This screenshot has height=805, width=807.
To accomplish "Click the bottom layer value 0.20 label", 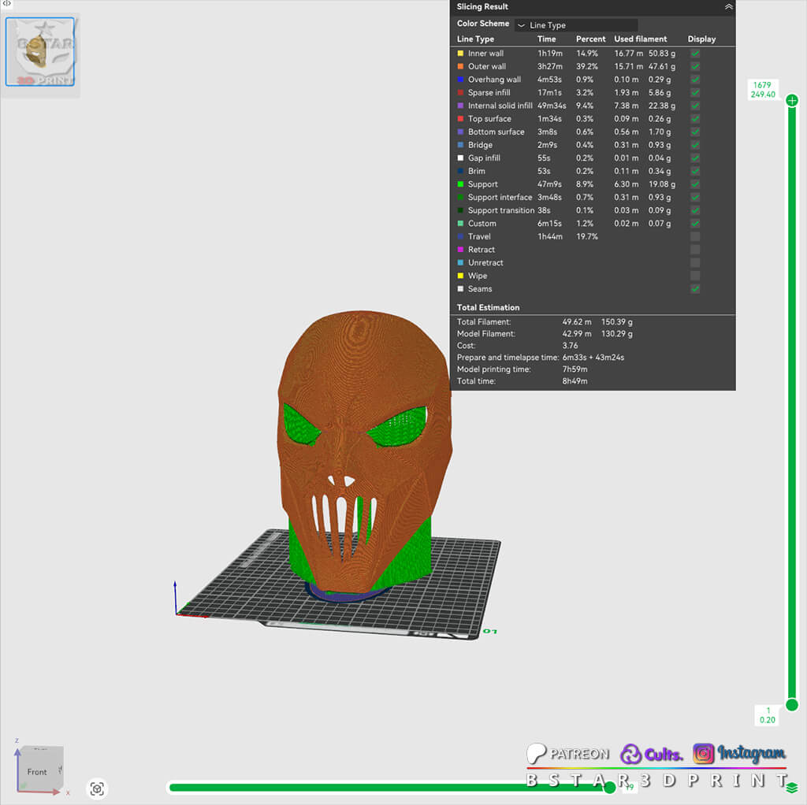I will (x=768, y=720).
